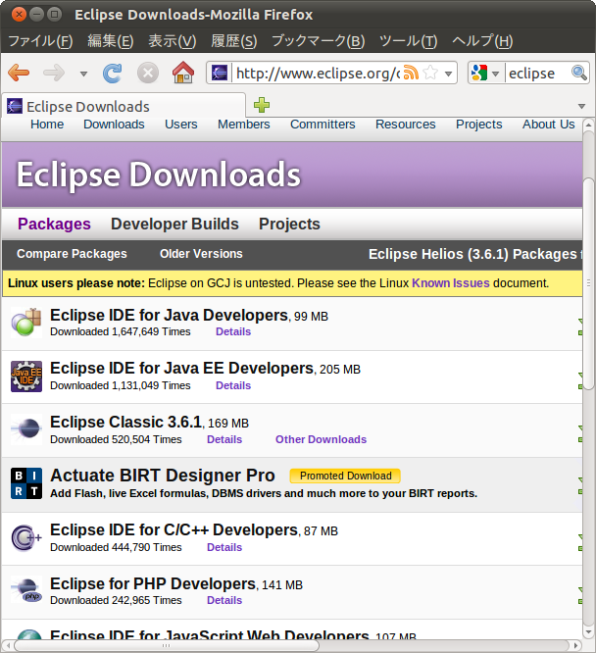The height and width of the screenshot is (653, 596).
Task: Select the Packages tab
Action: coord(54,225)
